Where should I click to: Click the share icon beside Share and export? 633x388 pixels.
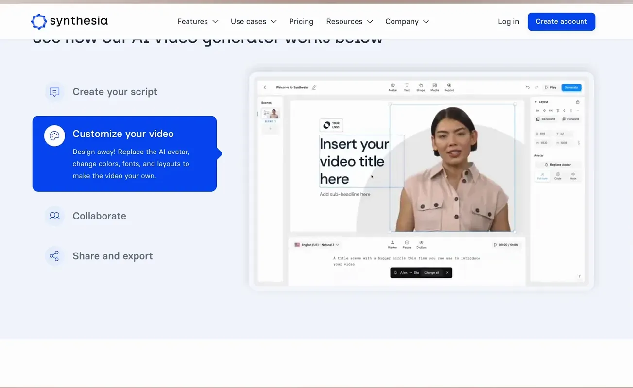pos(54,256)
